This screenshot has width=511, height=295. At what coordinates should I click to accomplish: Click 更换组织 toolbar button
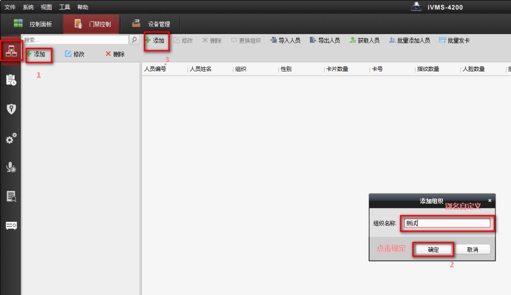246,40
